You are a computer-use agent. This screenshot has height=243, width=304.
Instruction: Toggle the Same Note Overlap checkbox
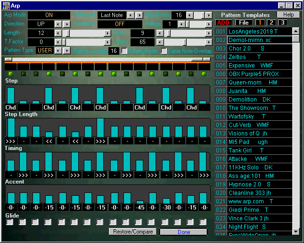click(164, 50)
